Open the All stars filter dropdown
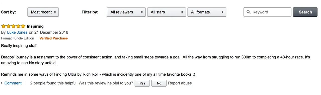Screen dimensions: 321x95 (x=167, y=12)
